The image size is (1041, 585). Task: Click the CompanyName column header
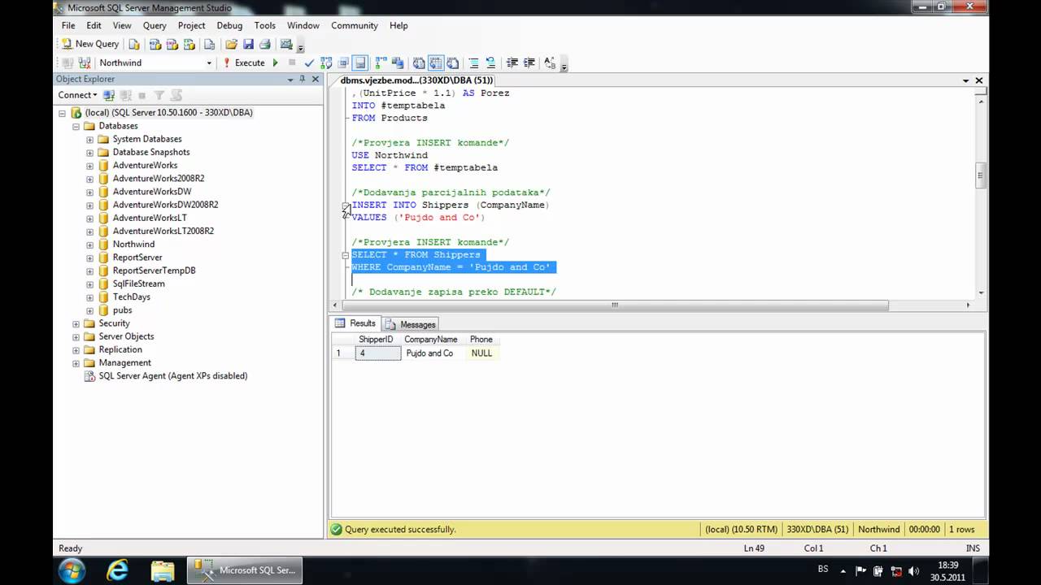coord(430,340)
